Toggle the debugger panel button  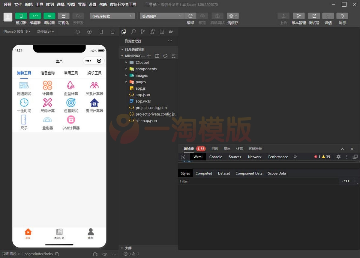(49, 16)
